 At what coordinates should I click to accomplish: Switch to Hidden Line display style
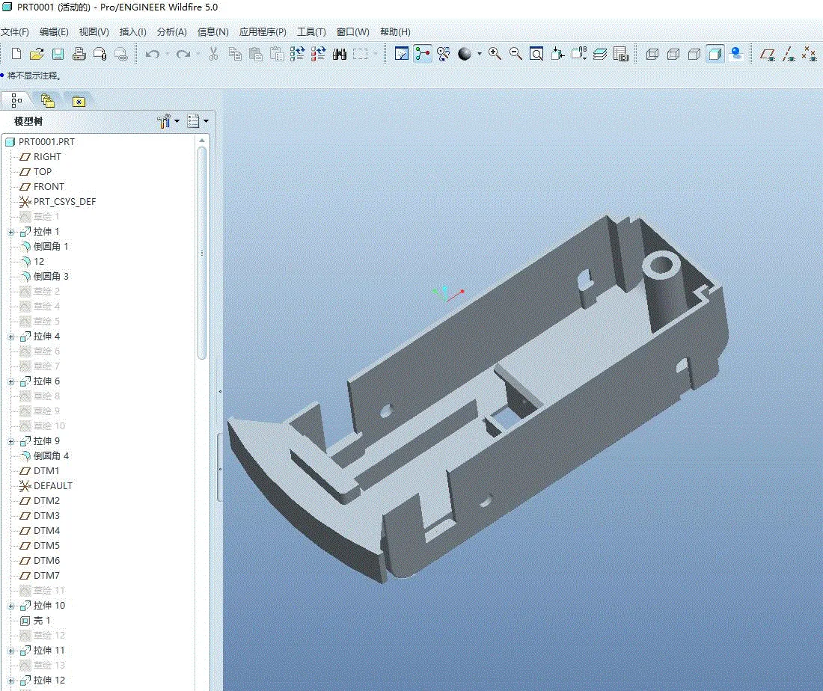point(673,54)
